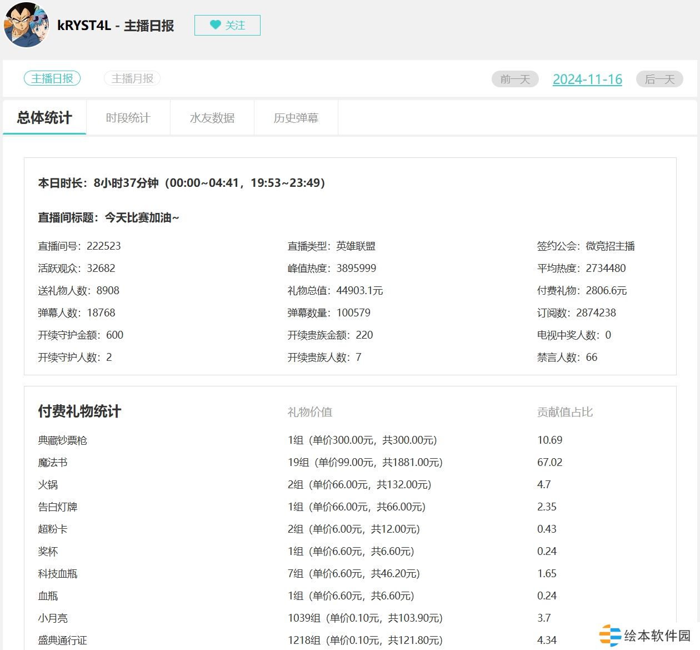Click the 礼物价值 column header
The height and width of the screenshot is (650, 700).
point(309,412)
